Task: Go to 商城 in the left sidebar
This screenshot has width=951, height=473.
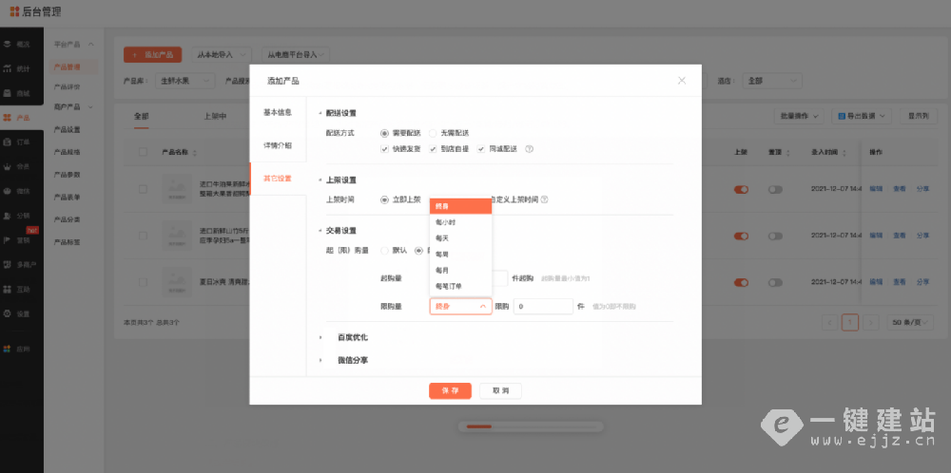Action: click(x=21, y=93)
